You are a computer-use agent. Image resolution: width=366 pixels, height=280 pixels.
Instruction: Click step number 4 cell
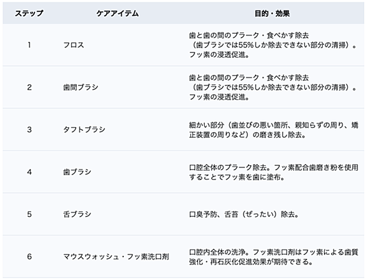point(29,172)
